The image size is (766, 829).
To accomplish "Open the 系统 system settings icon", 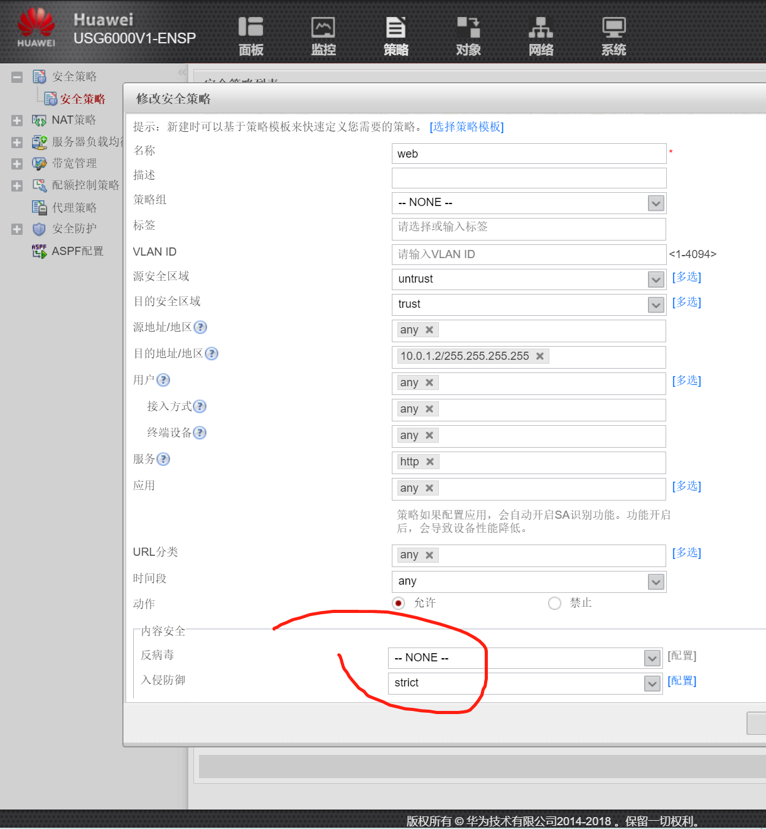I will point(613,35).
